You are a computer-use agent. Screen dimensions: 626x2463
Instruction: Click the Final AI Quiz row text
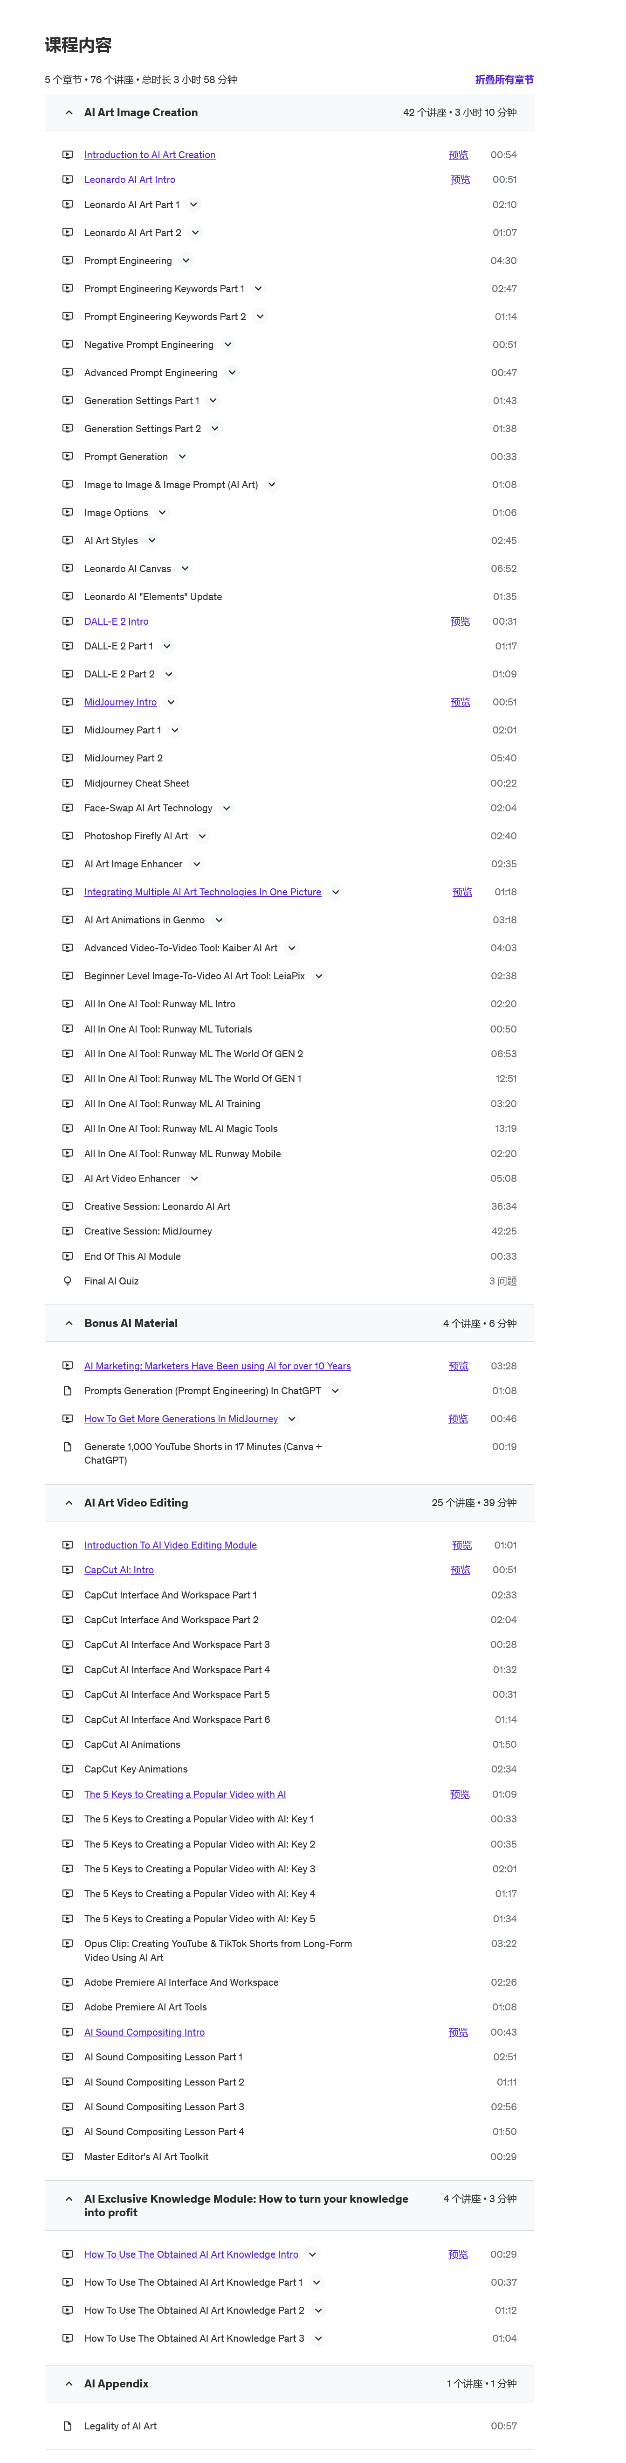[112, 1281]
